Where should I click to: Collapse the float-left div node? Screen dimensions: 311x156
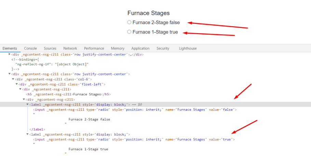(x=17, y=84)
